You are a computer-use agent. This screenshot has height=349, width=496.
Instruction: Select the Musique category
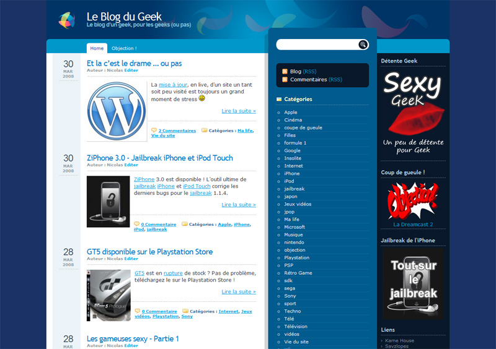point(293,235)
